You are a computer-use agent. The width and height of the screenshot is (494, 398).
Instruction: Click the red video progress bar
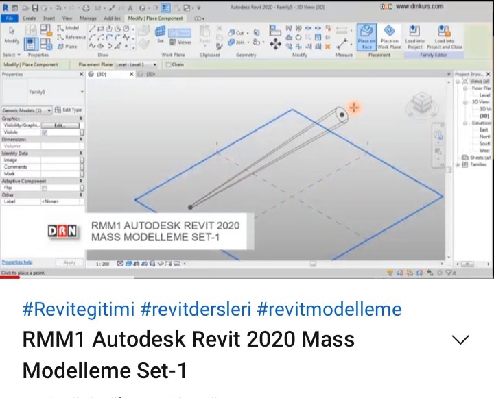[x=10, y=277]
